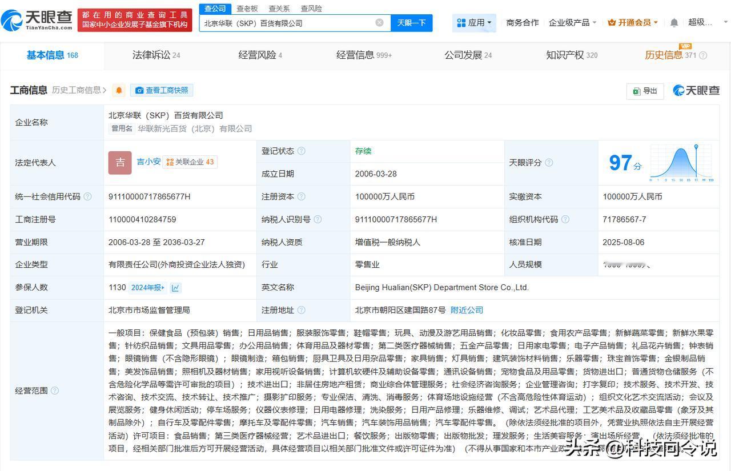
Task: Expand the 开通会员 dropdown
Action: click(x=633, y=23)
